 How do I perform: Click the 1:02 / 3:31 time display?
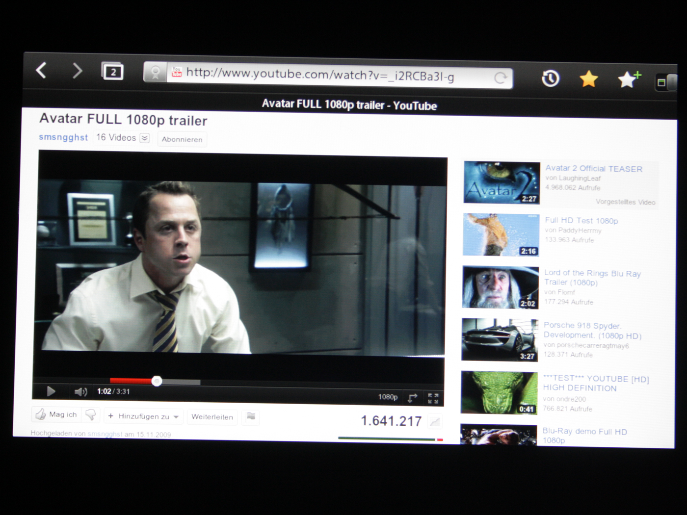coord(113,391)
